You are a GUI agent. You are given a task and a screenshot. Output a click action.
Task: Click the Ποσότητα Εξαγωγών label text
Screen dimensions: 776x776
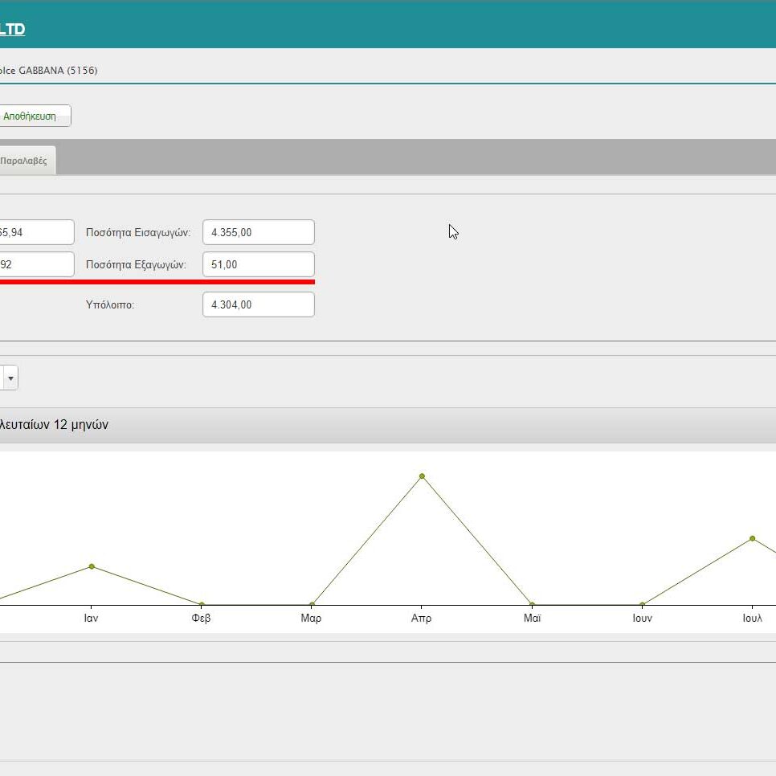tap(137, 265)
